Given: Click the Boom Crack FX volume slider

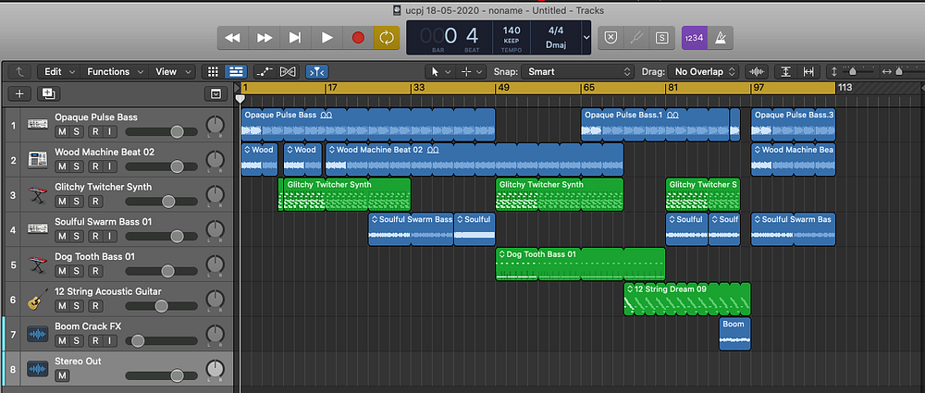Looking at the screenshot, I should click(x=138, y=341).
